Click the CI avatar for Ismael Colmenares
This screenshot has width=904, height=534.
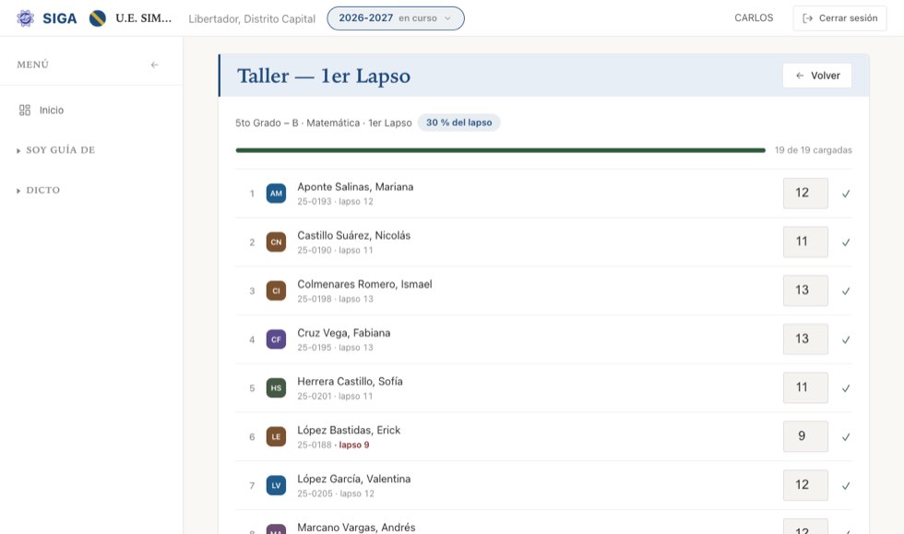[276, 291]
